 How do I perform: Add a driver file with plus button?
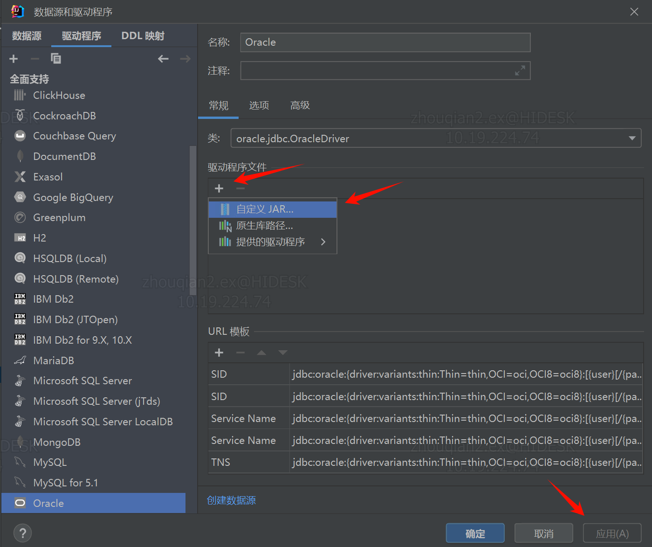click(219, 188)
